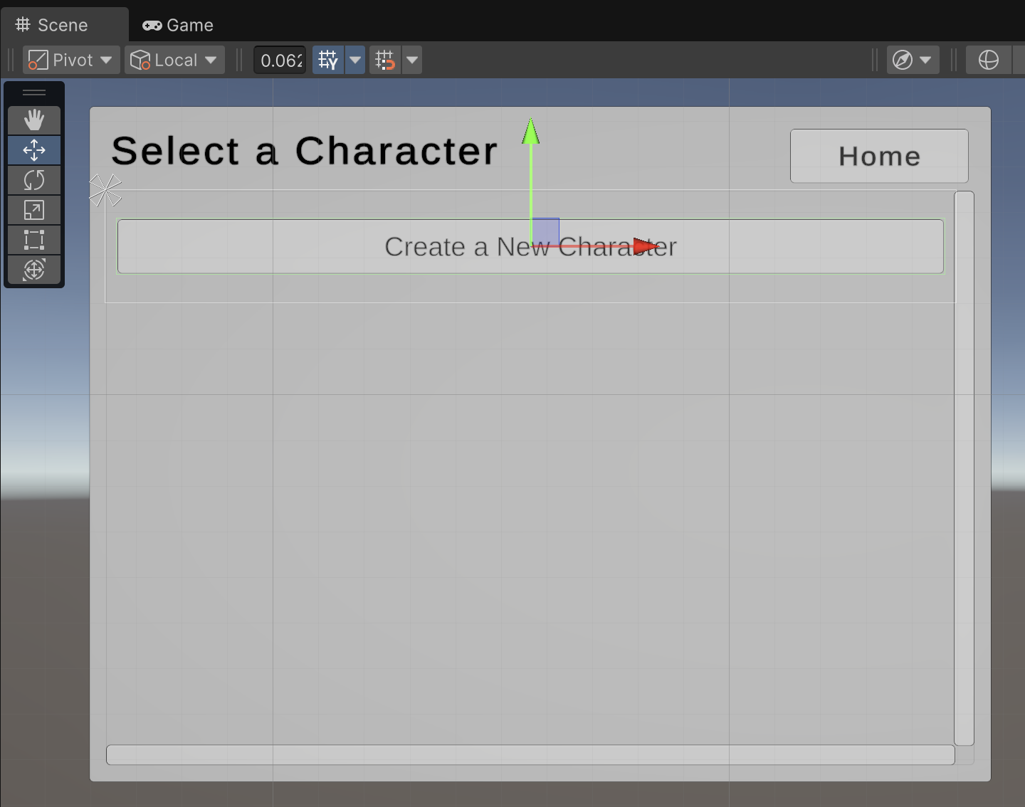Screen dimensions: 1025x807
Task: Select the Scale tool
Action: pos(34,210)
